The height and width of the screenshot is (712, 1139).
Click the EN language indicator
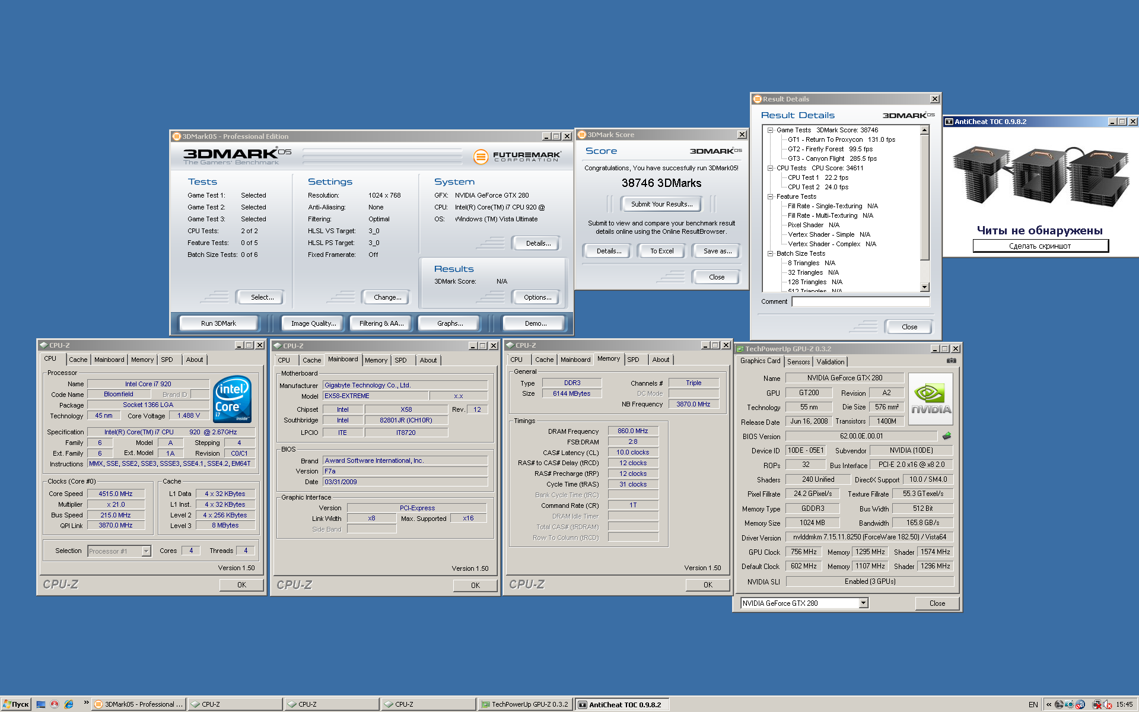pos(1033,704)
